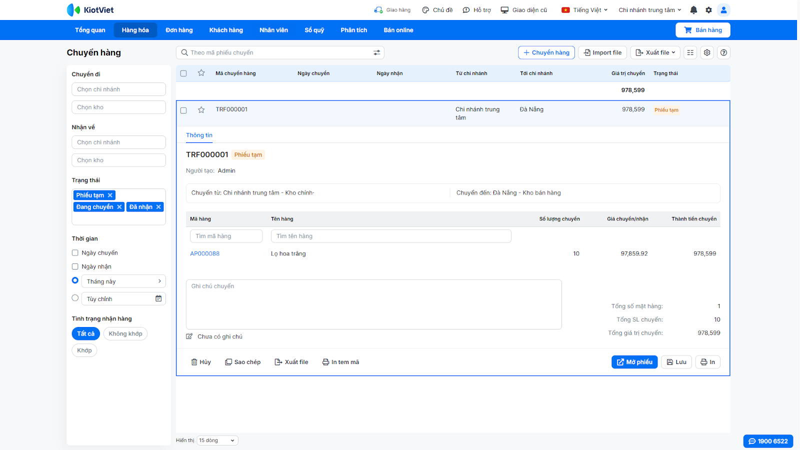Open the Tiếng Việt language dropdown
Image resolution: width=800 pixels, height=450 pixels.
point(585,10)
